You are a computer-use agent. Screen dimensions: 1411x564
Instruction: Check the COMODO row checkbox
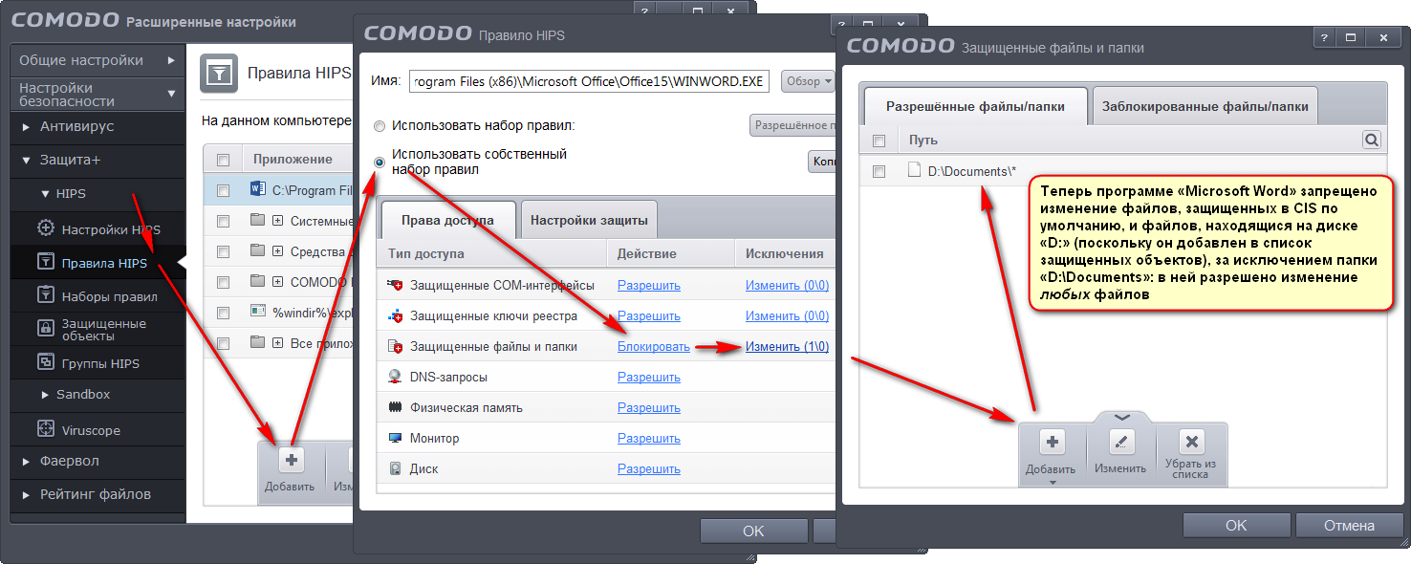(x=223, y=282)
